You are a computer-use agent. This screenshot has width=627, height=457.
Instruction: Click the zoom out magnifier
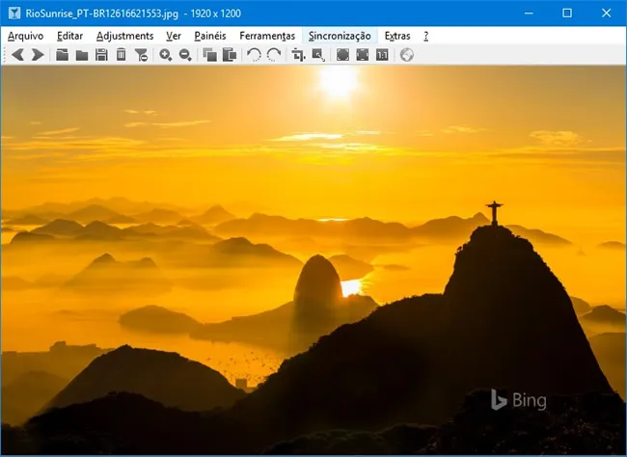[x=185, y=55]
